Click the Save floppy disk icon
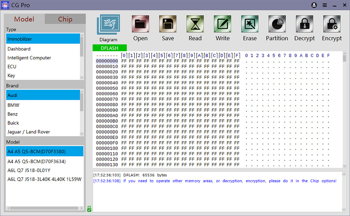The height and width of the screenshot is (216, 350). tap(168, 25)
